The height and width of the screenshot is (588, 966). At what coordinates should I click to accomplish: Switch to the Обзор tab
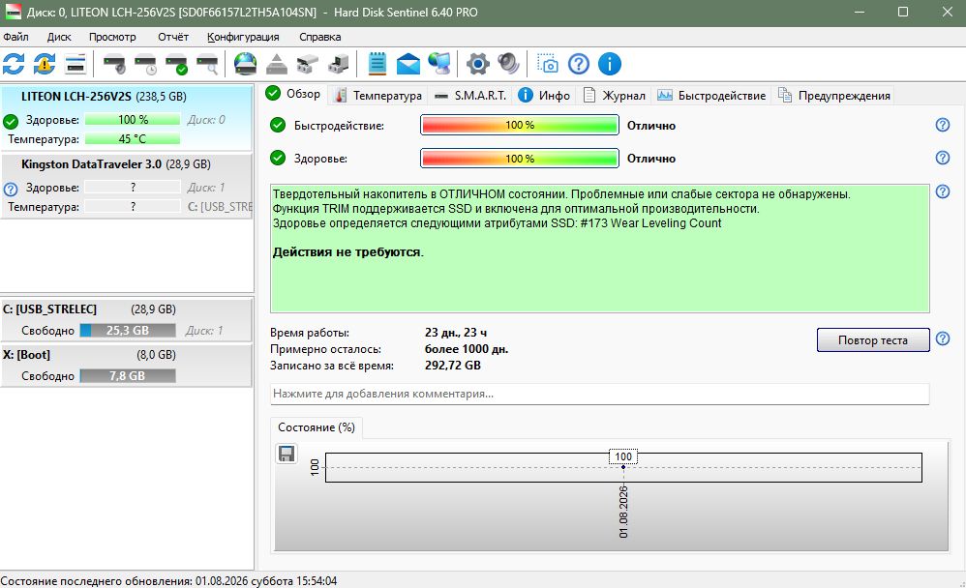(x=294, y=94)
